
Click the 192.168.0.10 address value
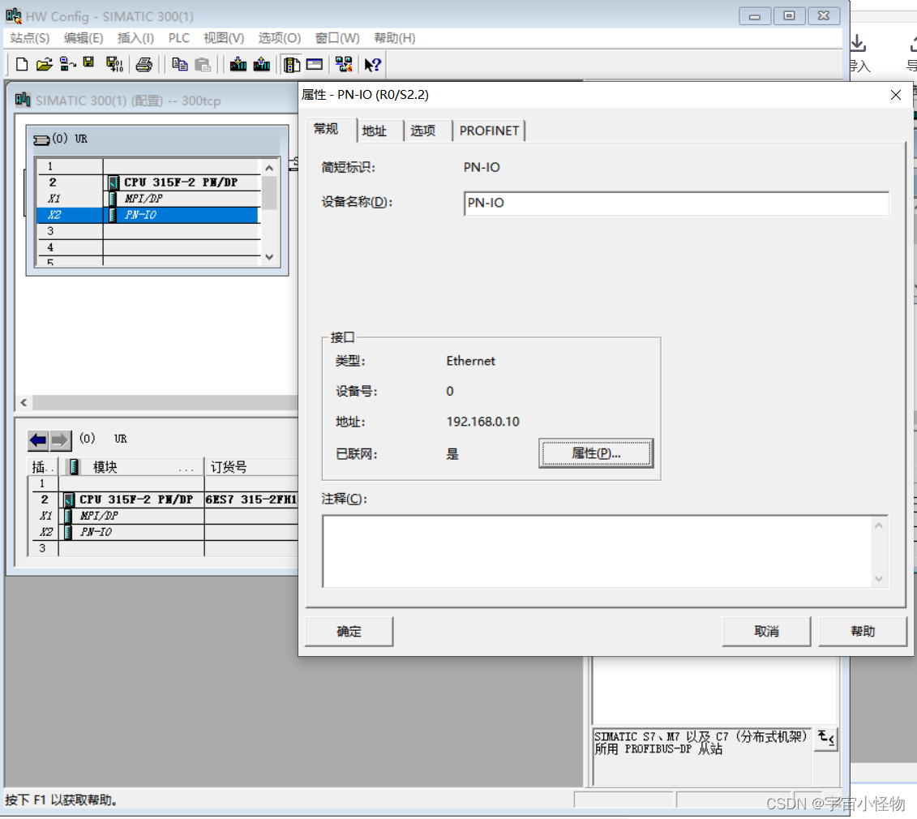(x=483, y=422)
